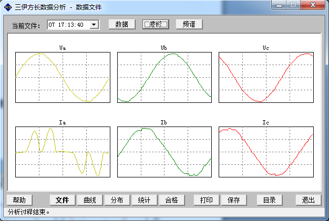Click the Ub voltage waveform chart

click(164, 78)
